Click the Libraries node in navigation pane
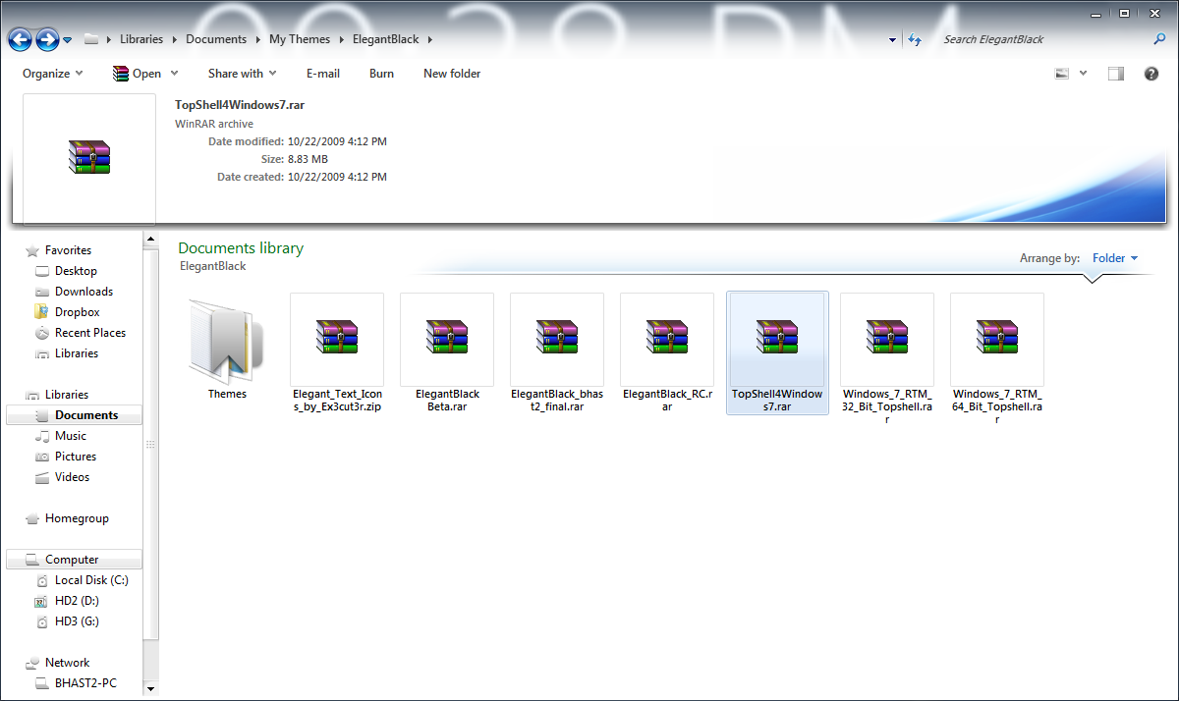 67,395
